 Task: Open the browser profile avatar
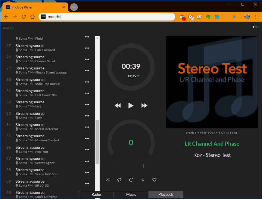(247, 17)
